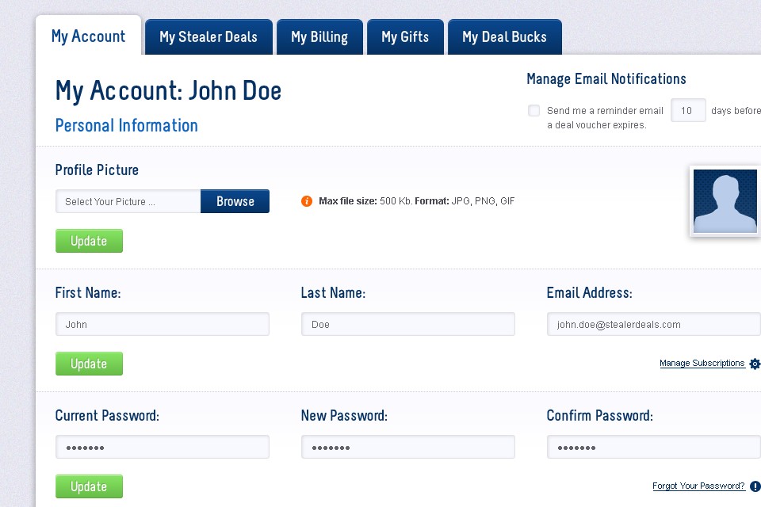Click the orange info icon about max file size

(x=307, y=201)
